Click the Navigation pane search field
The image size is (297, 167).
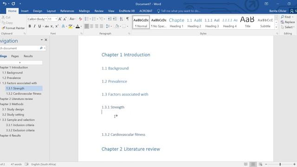(x=19, y=48)
